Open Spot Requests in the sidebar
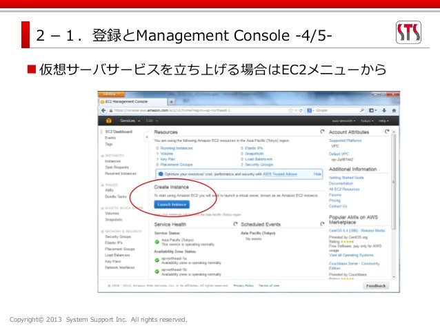The width and height of the screenshot is (440, 330). point(117,167)
